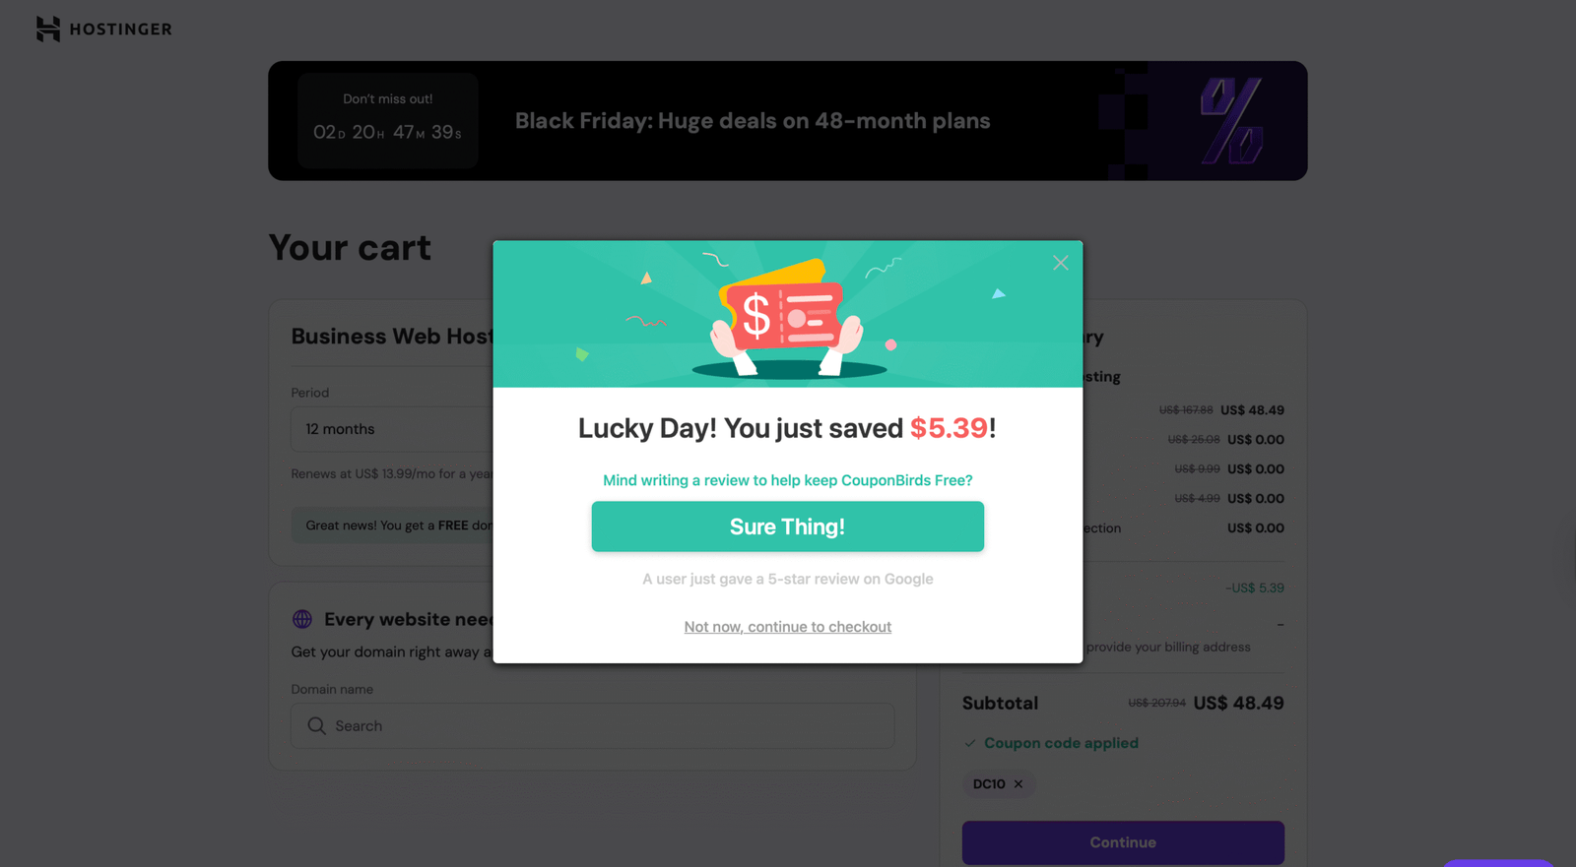Click the Don't miss out countdown timer
The width and height of the screenshot is (1576, 867).
click(388, 121)
